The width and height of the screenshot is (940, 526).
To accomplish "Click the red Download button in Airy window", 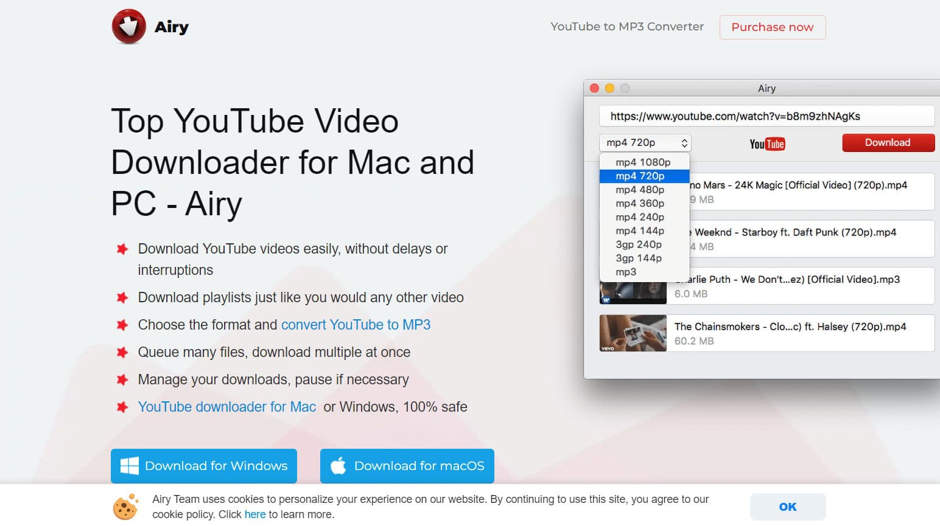I will tap(888, 143).
